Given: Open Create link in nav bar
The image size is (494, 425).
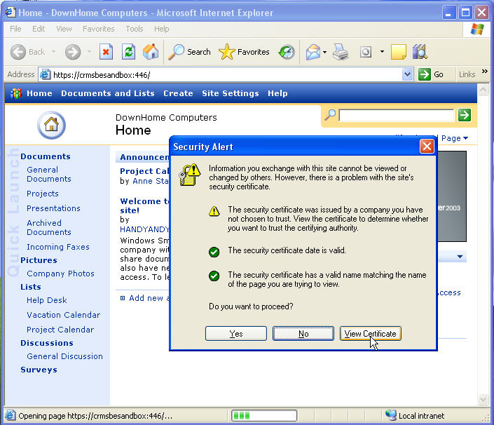Looking at the screenshot, I should click(178, 93).
